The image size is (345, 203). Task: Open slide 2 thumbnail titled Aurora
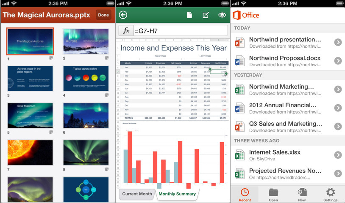coord(86,41)
